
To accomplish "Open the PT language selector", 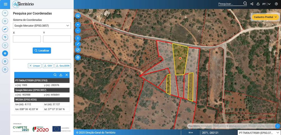I will 266,4.
